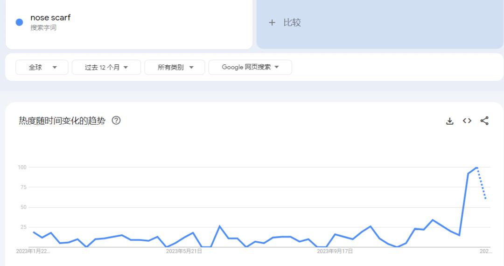The width and height of the screenshot is (504, 266).
Task: Click the peak point of the trend line
Action: (x=476, y=167)
